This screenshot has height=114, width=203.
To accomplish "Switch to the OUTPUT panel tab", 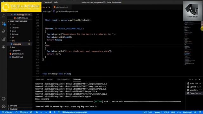I will 50,79.
